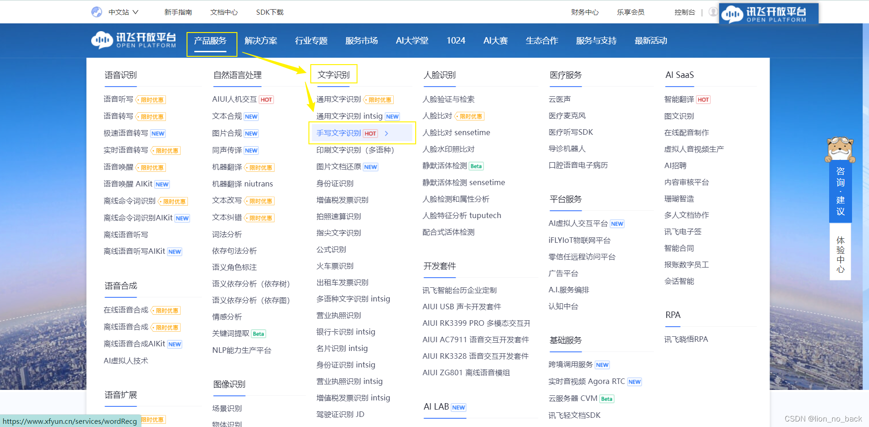Open 增值税发票识别 service
Viewport: 869px width, 427px height.
(342, 200)
